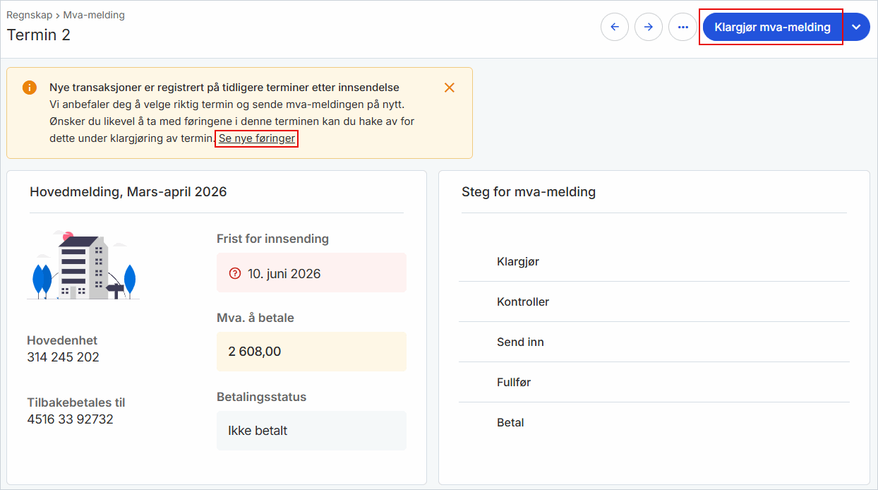Click the organisation number 314 245 202

(x=63, y=357)
